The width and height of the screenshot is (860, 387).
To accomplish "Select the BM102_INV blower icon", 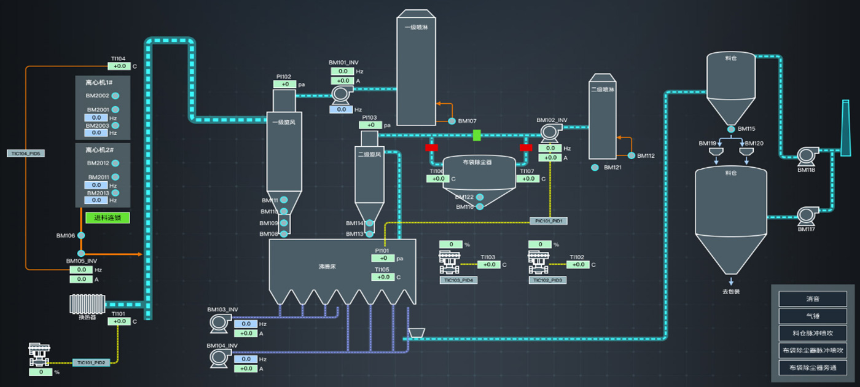I will (549, 132).
